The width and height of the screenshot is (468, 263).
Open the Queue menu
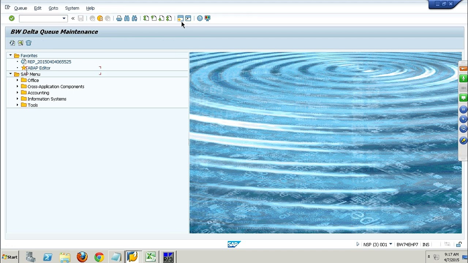pos(20,8)
